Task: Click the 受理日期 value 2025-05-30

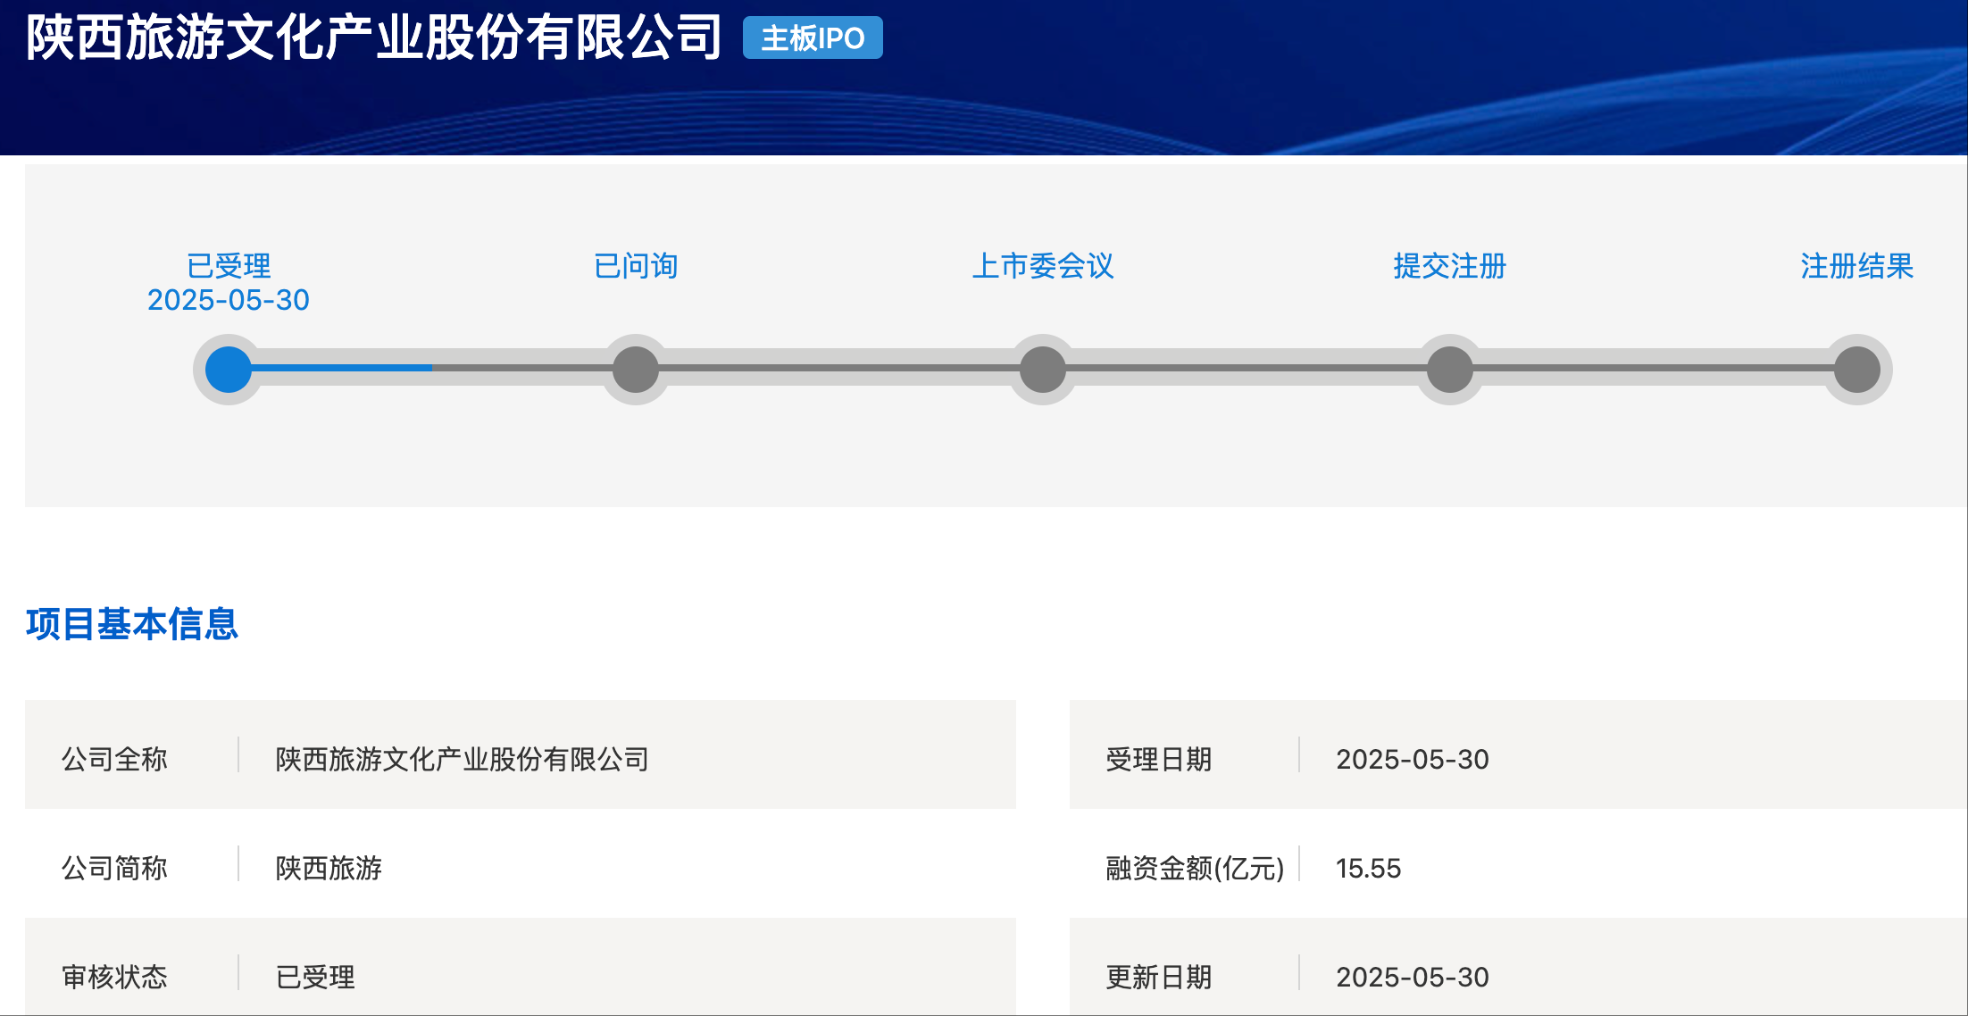Action: [1412, 759]
